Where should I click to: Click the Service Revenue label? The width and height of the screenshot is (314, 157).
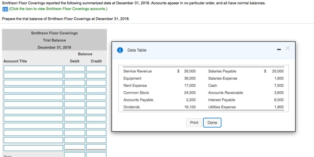click(x=138, y=71)
